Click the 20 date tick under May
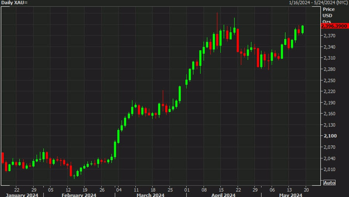The width and height of the screenshot is (349, 197). pos(306,190)
